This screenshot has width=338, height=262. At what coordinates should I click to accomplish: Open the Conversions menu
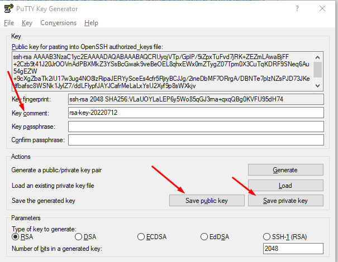59,23
